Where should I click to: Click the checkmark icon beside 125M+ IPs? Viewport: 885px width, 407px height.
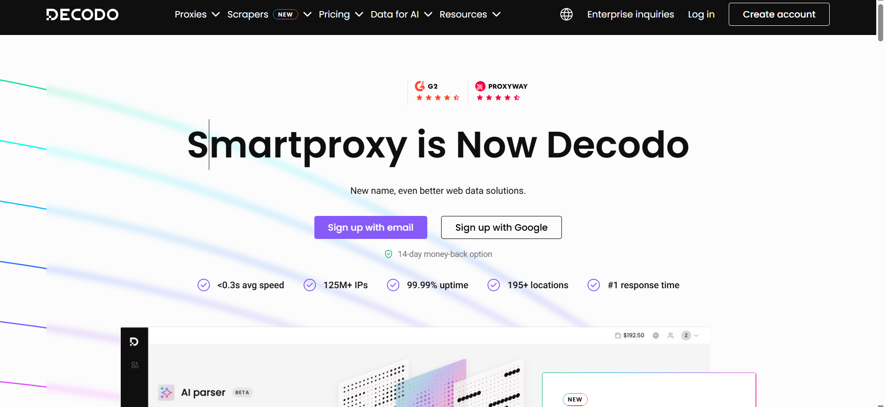pyautogui.click(x=310, y=285)
